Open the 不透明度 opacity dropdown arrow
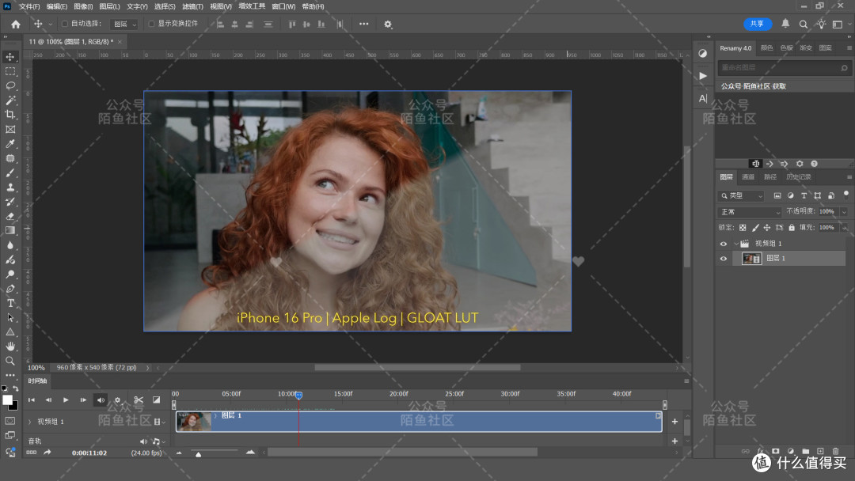855x481 pixels. (844, 211)
